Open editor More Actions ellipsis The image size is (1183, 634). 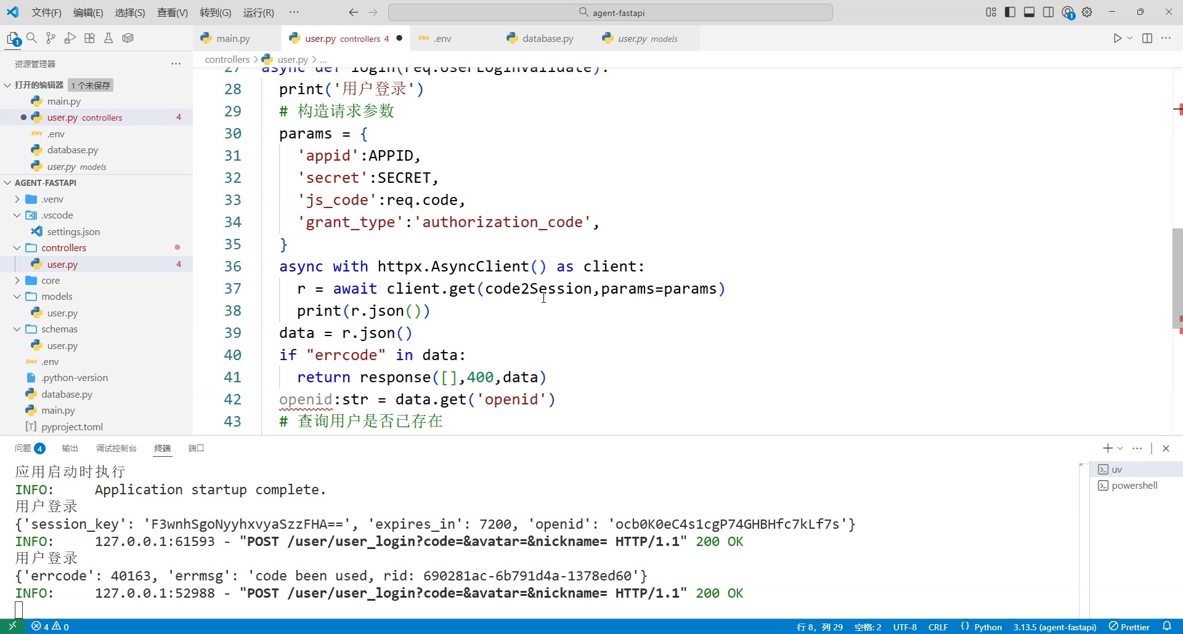pos(1166,38)
